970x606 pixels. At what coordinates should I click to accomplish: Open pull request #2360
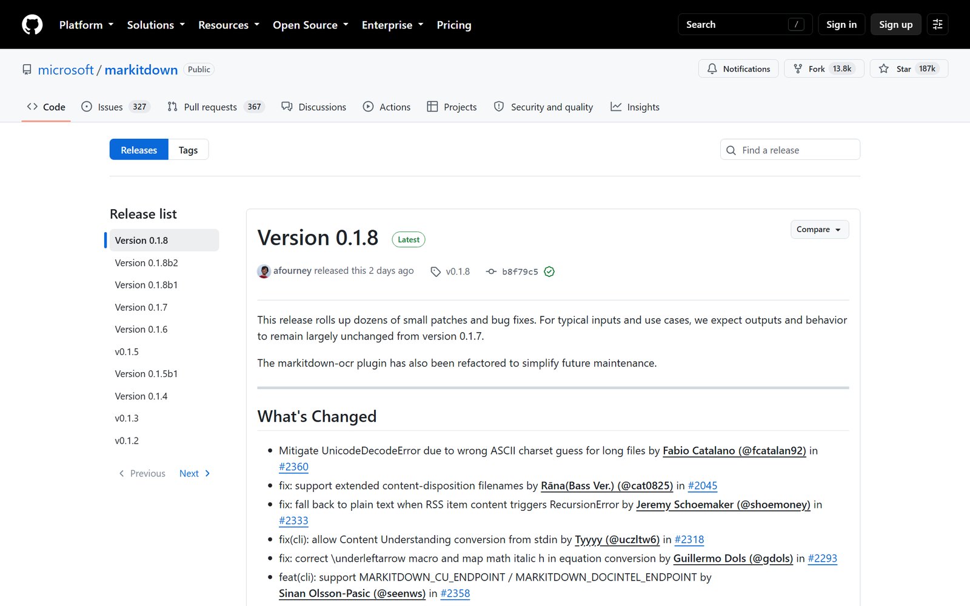tap(293, 467)
